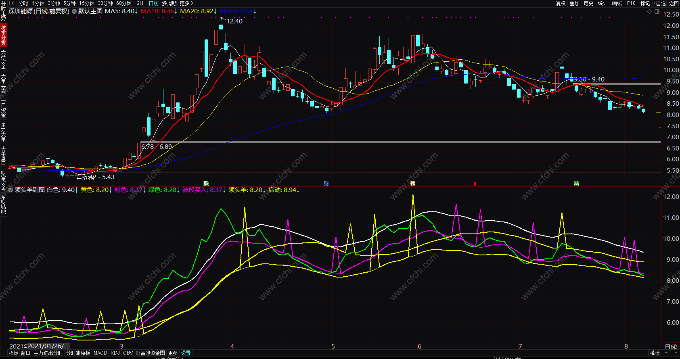This screenshot has height=359, width=680.
Task: Switch to the 60分钟 period
Action: pyautogui.click(x=124, y=3)
